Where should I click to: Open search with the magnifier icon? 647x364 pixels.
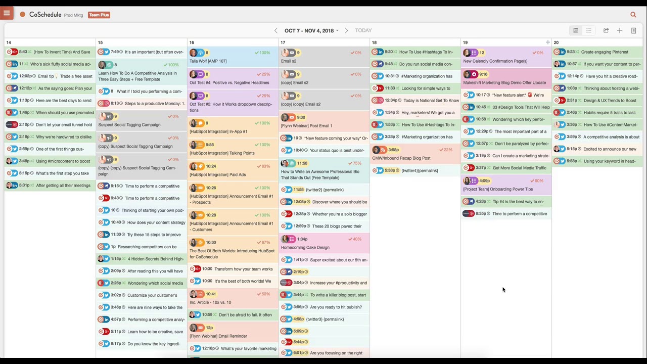[633, 15]
